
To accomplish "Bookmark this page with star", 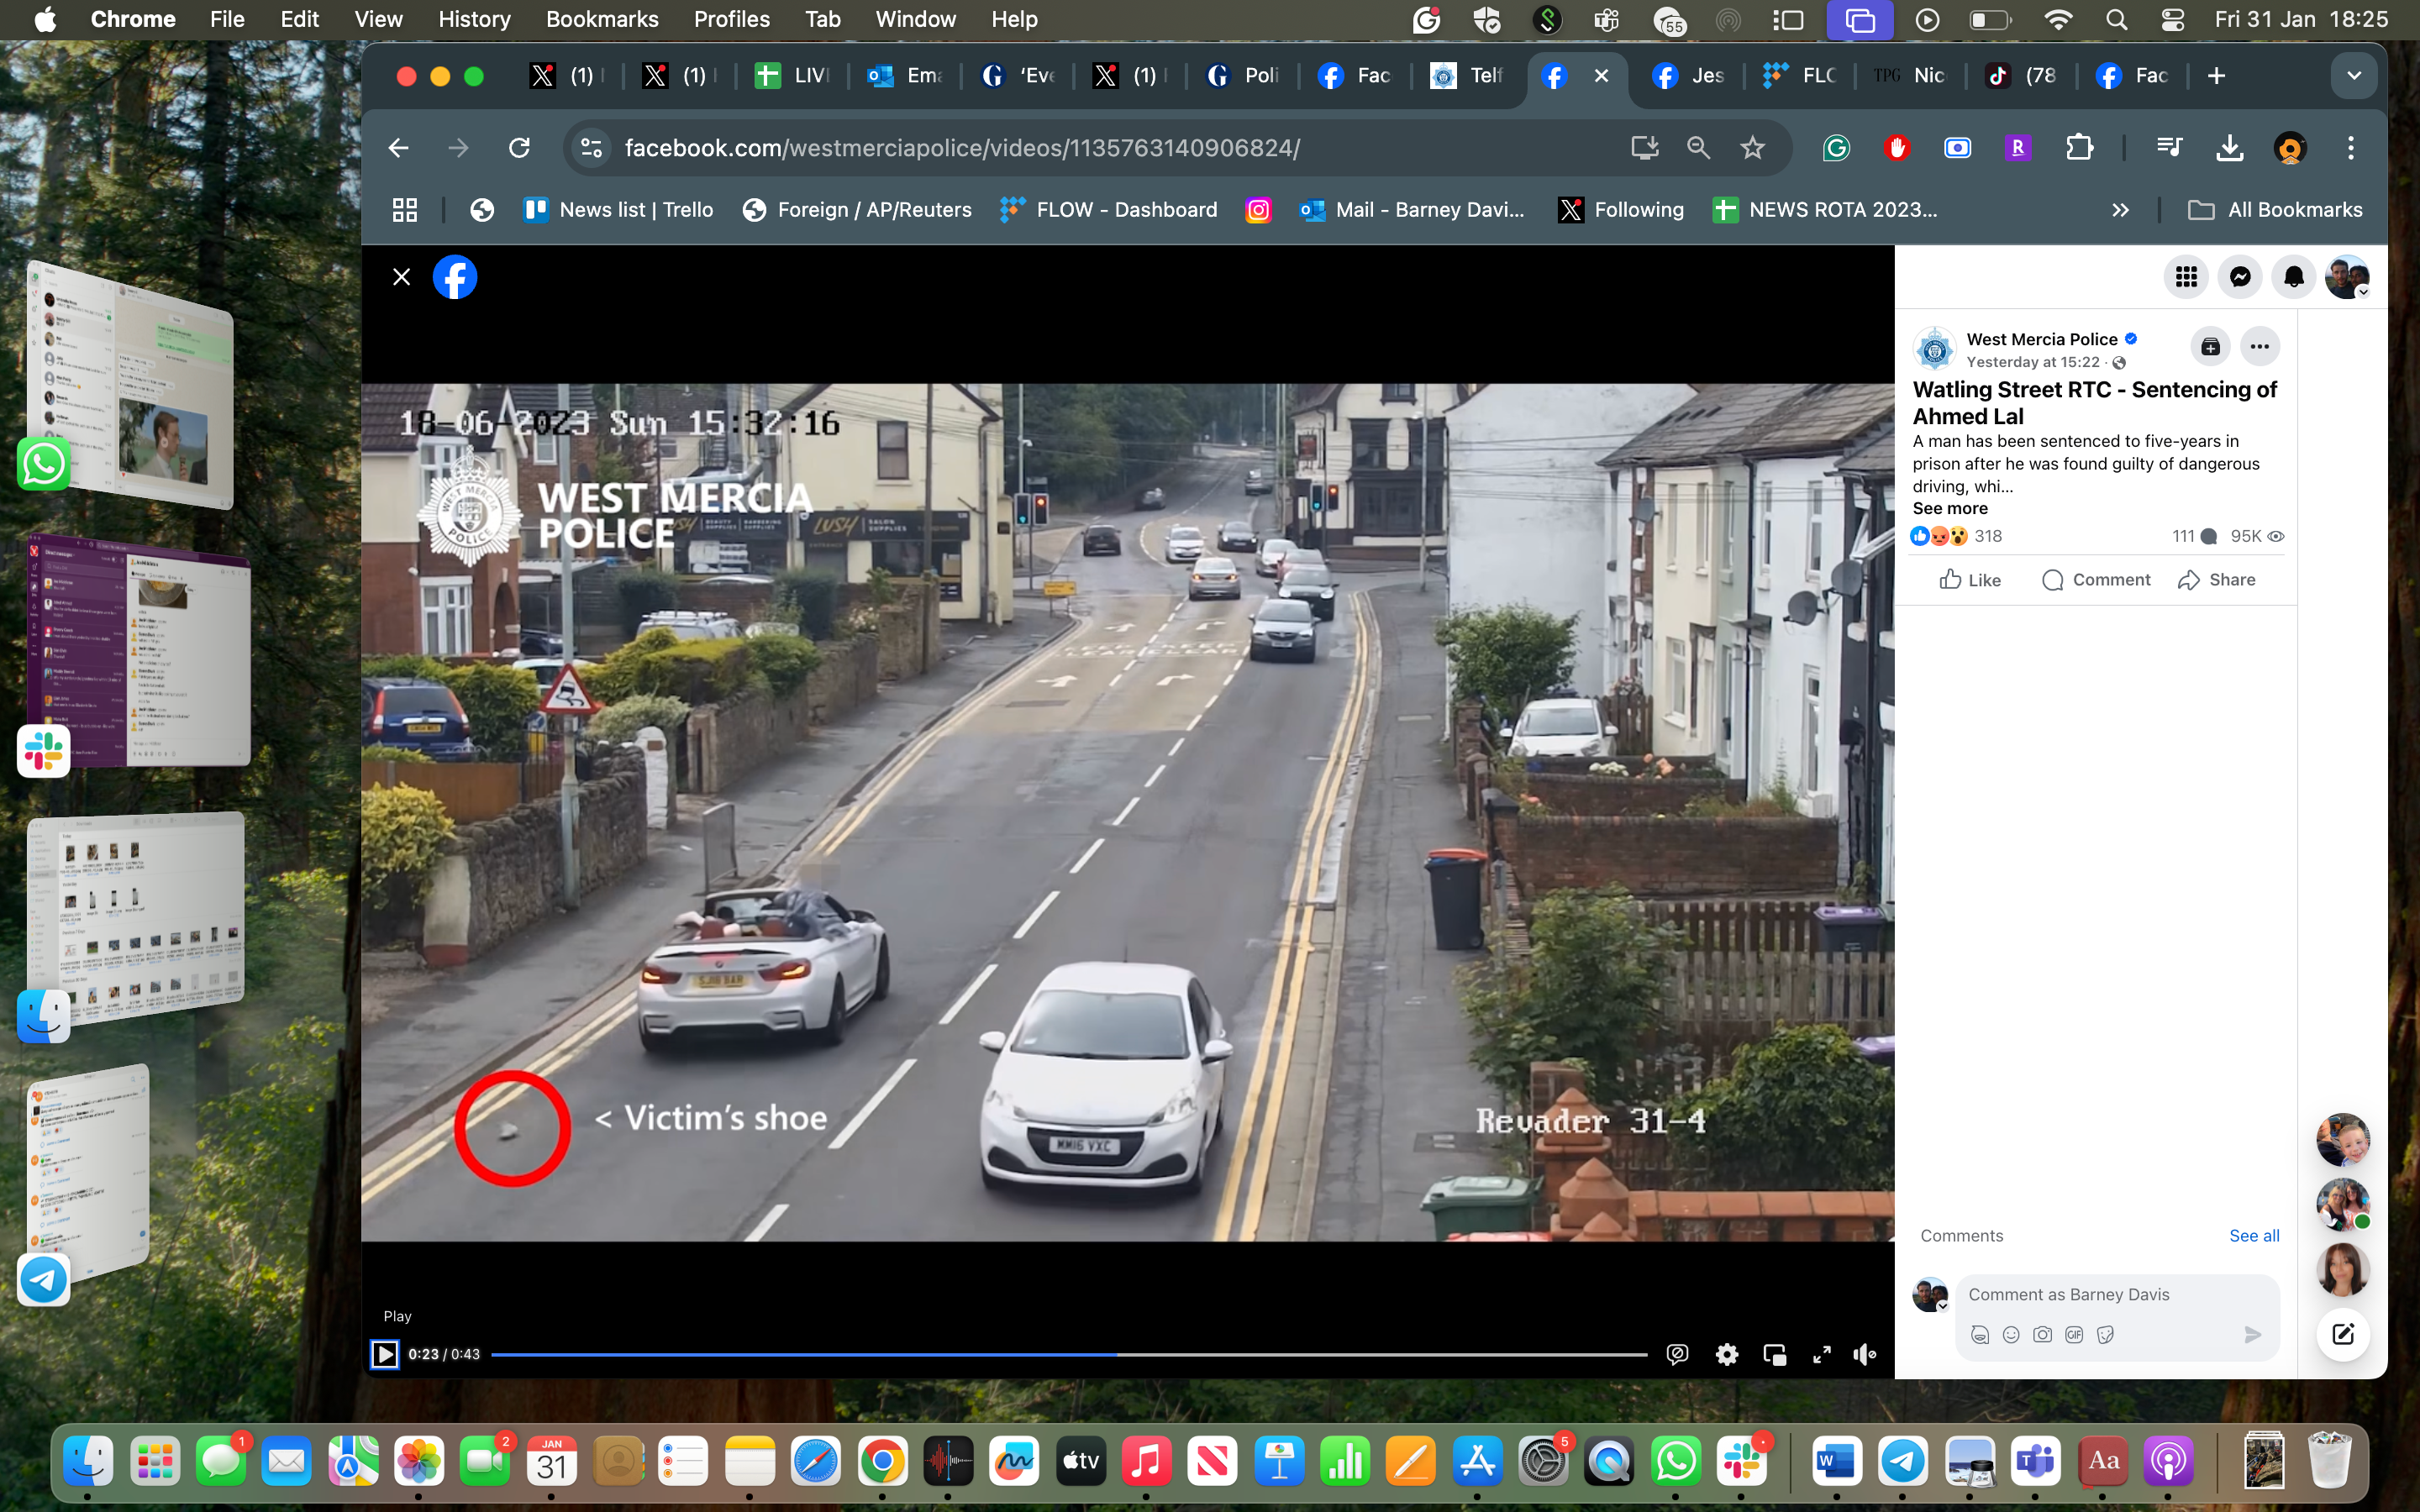I will click(x=1752, y=148).
